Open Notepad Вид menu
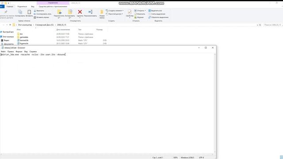Viewport: 283px width, 159px height. tap(26, 52)
